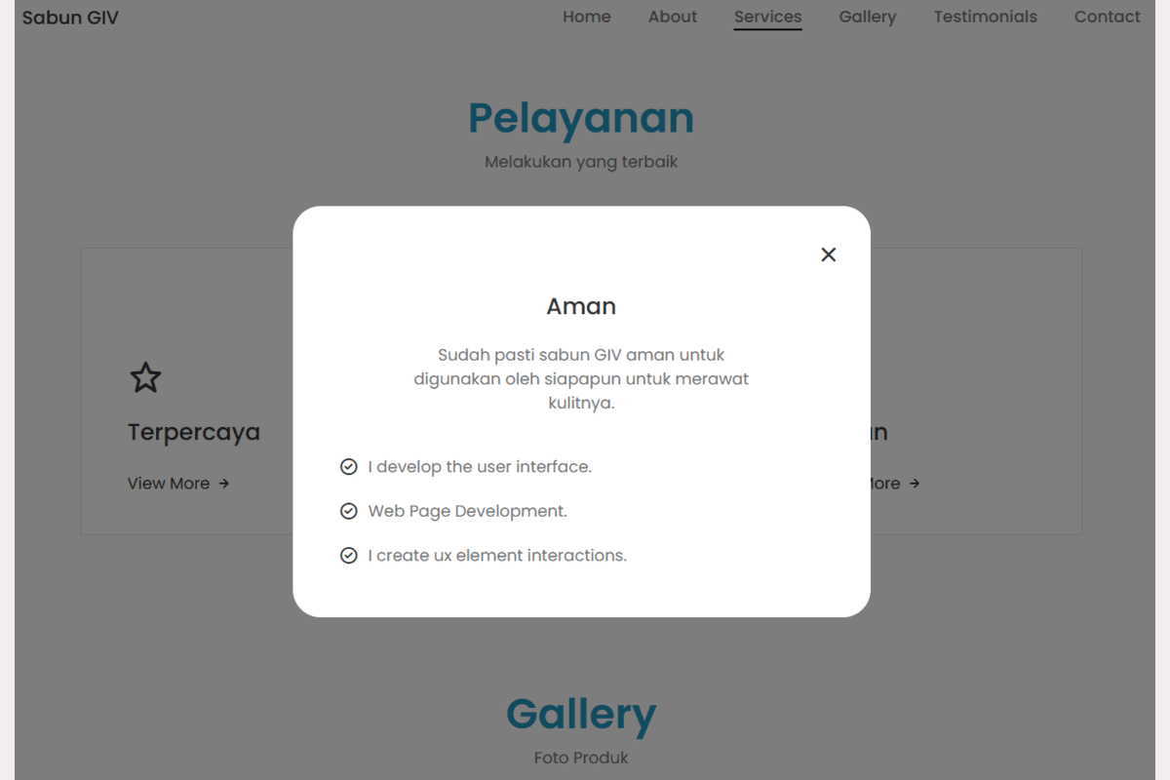Screen dimensions: 1170x780
Task: Click the arrow icon on the right service card
Action: (x=915, y=484)
